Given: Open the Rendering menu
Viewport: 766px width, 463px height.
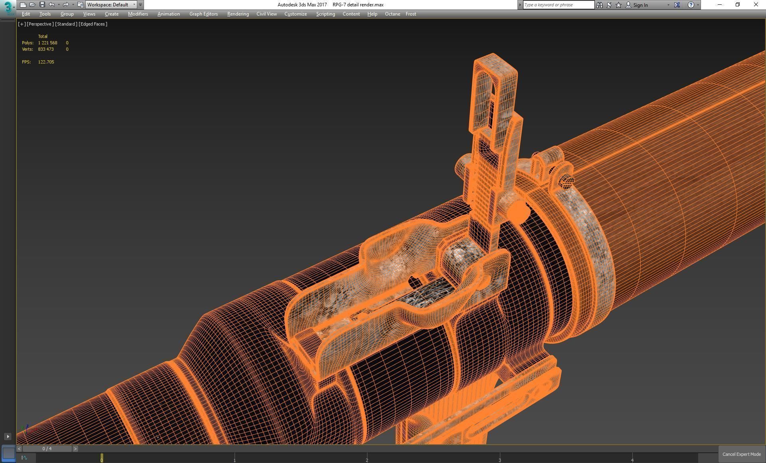Looking at the screenshot, I should (x=238, y=14).
